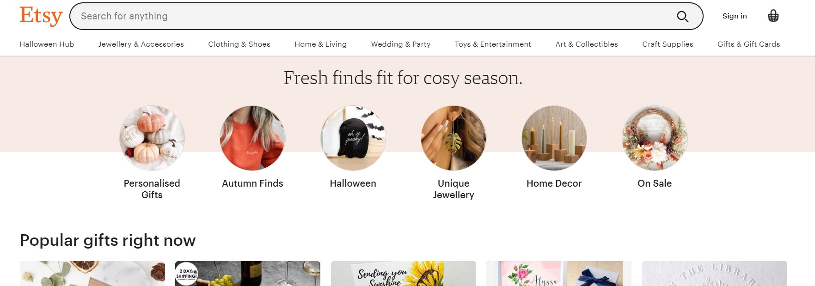This screenshot has width=815, height=286.
Task: Click the Etsy logo
Action: click(41, 16)
